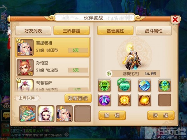Switch to 好友列表 tab
Screen dimensions: 187x140
tap(33, 31)
